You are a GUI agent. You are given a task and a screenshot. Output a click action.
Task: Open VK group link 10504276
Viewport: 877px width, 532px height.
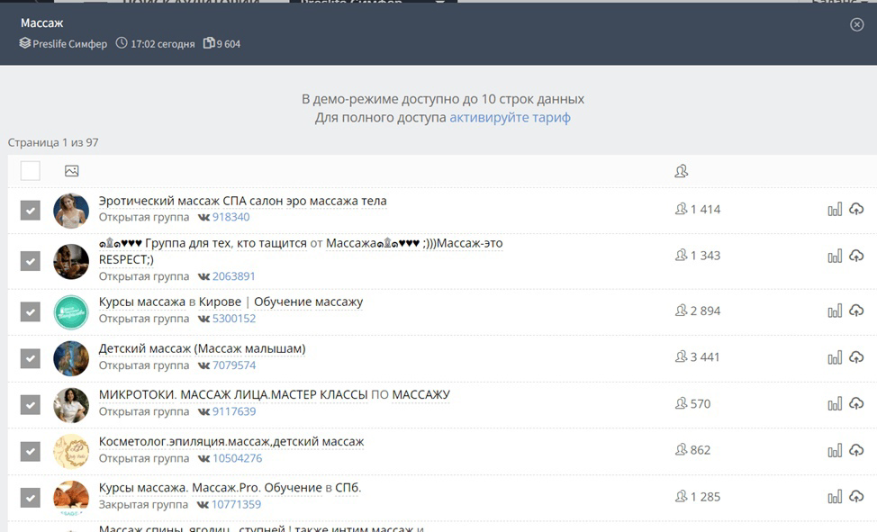click(237, 458)
